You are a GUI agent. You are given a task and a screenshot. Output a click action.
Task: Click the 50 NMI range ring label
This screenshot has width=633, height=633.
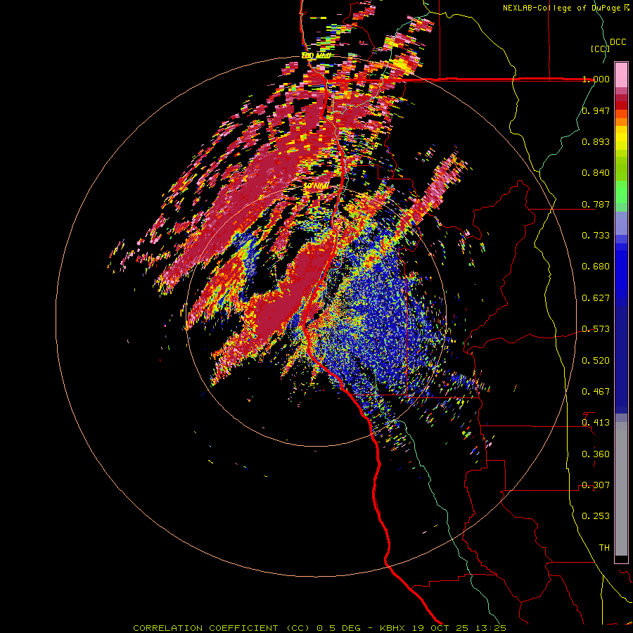click(x=316, y=186)
